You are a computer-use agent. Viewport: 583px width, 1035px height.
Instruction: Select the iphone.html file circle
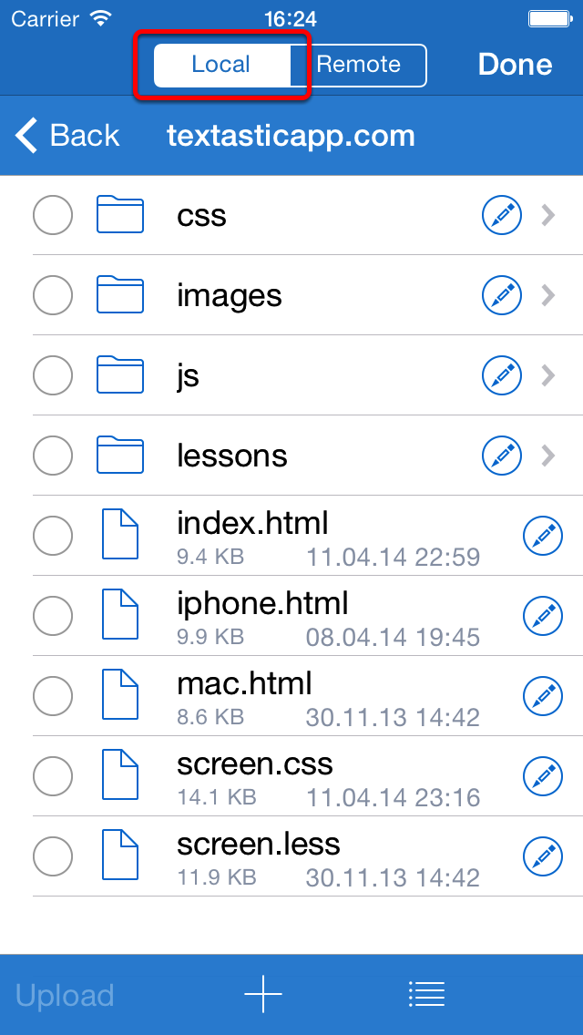(53, 616)
